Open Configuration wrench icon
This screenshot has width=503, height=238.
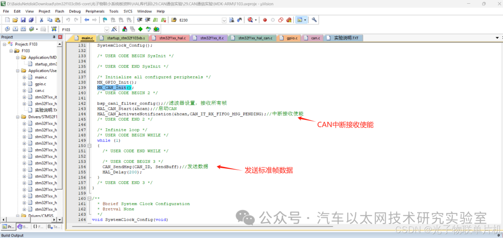point(314,20)
